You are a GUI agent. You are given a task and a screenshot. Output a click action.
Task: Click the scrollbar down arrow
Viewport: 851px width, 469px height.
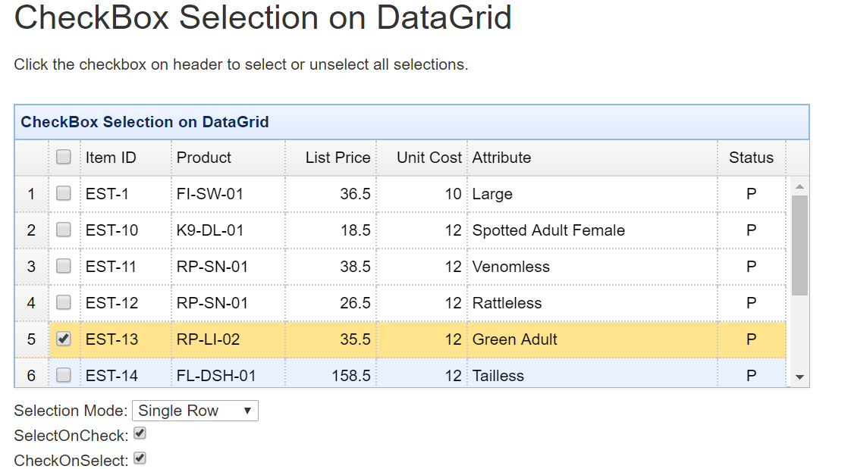click(799, 377)
